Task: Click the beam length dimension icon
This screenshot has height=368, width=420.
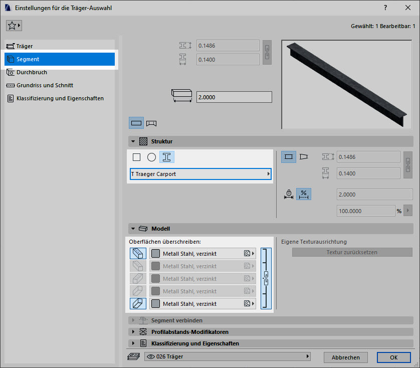Action: tap(181, 96)
